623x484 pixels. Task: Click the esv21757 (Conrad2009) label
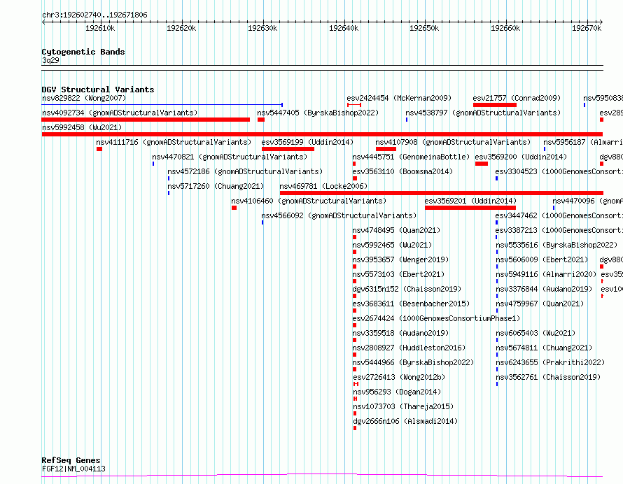(x=517, y=98)
